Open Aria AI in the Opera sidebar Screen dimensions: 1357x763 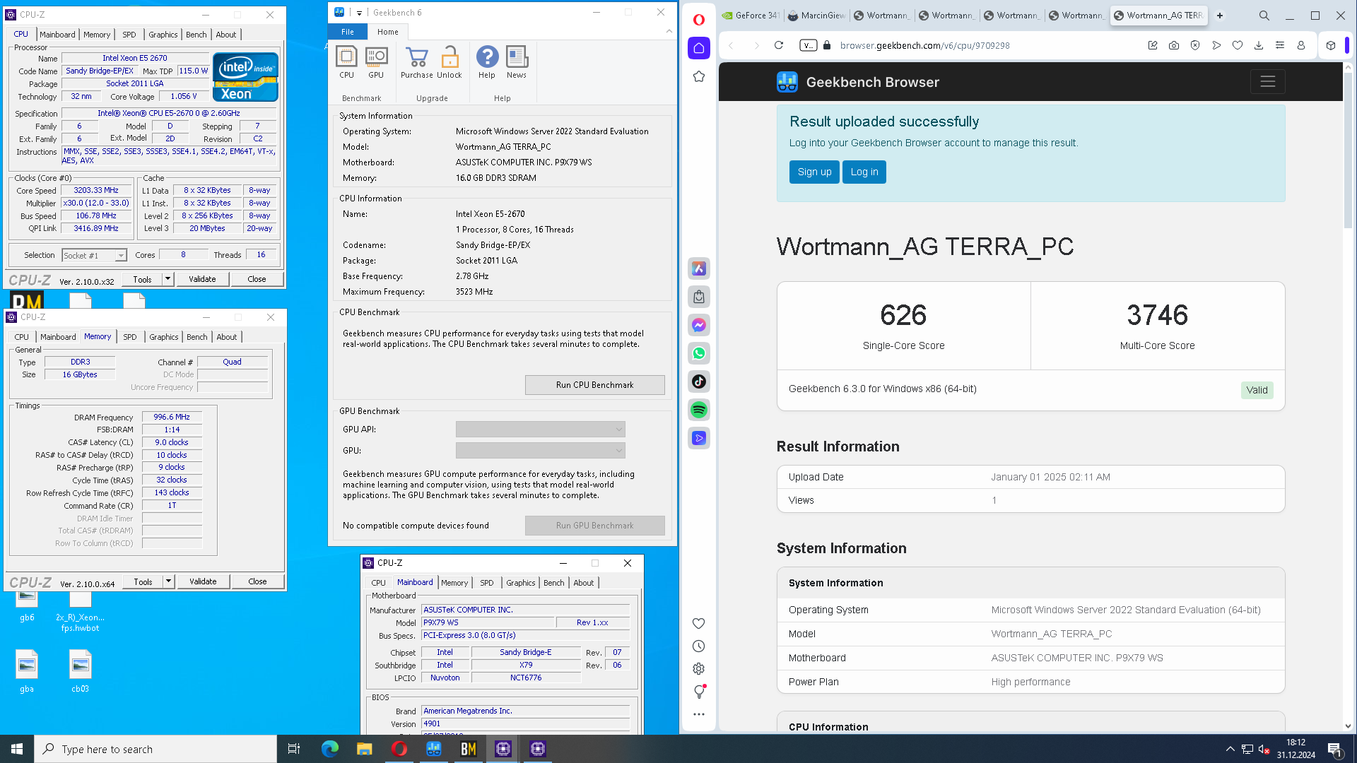coord(699,268)
